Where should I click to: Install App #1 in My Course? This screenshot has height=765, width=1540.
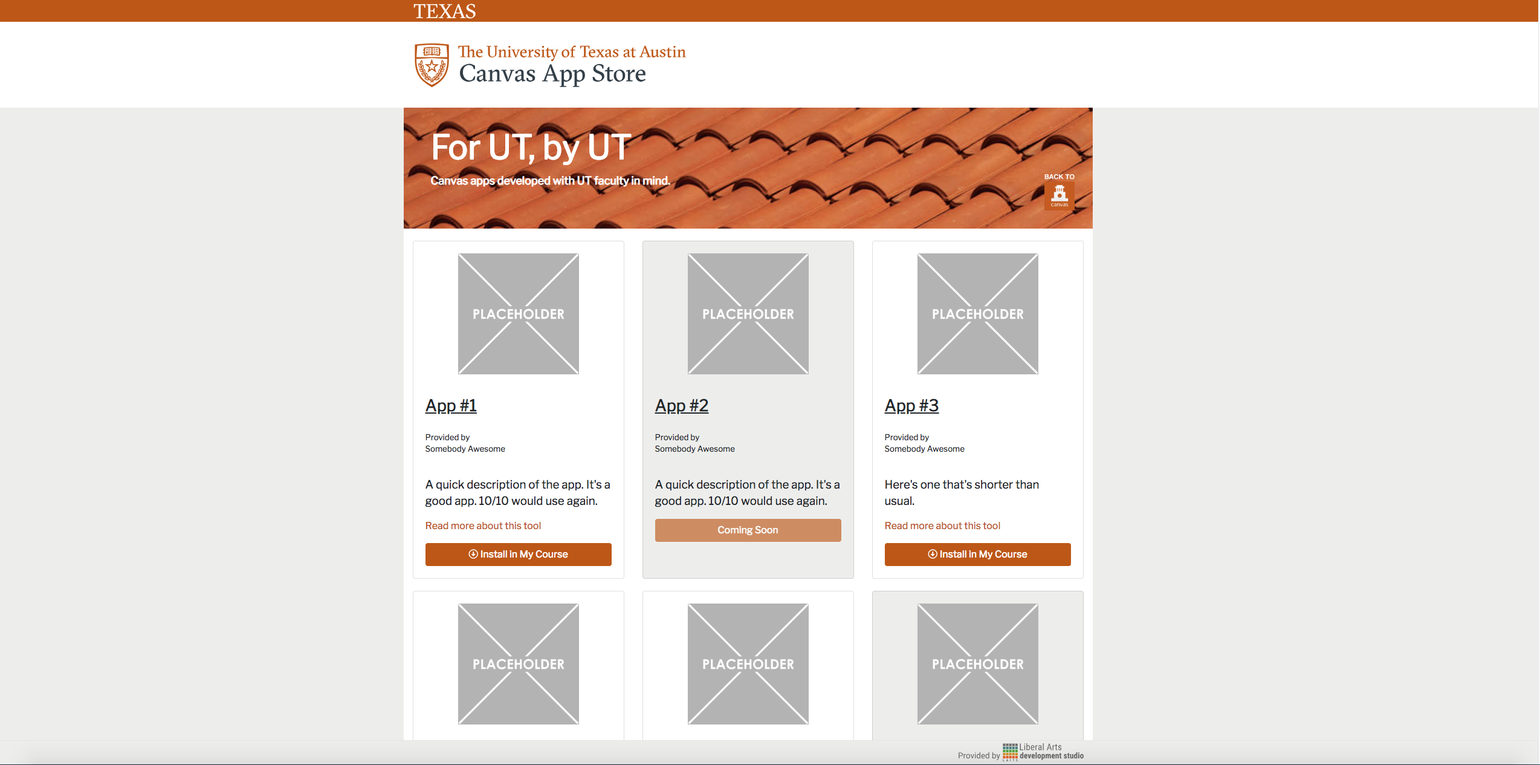click(519, 555)
